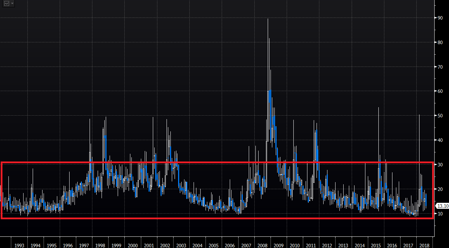Click the 60 value on the price axis
449x248 pixels.
click(440, 91)
